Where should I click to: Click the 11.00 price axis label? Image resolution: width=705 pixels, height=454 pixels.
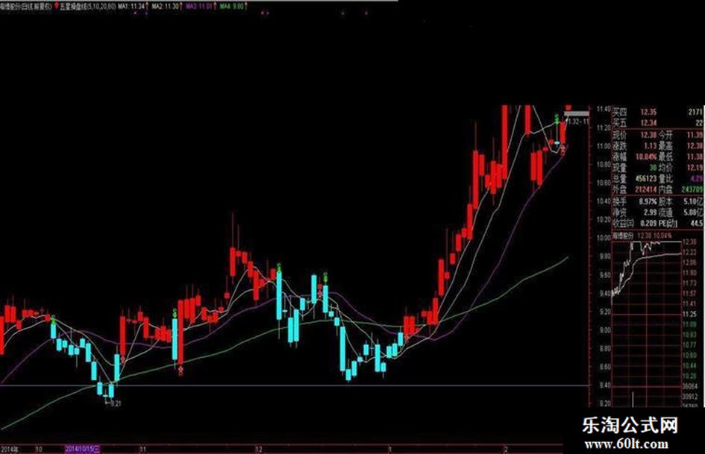pyautogui.click(x=604, y=145)
